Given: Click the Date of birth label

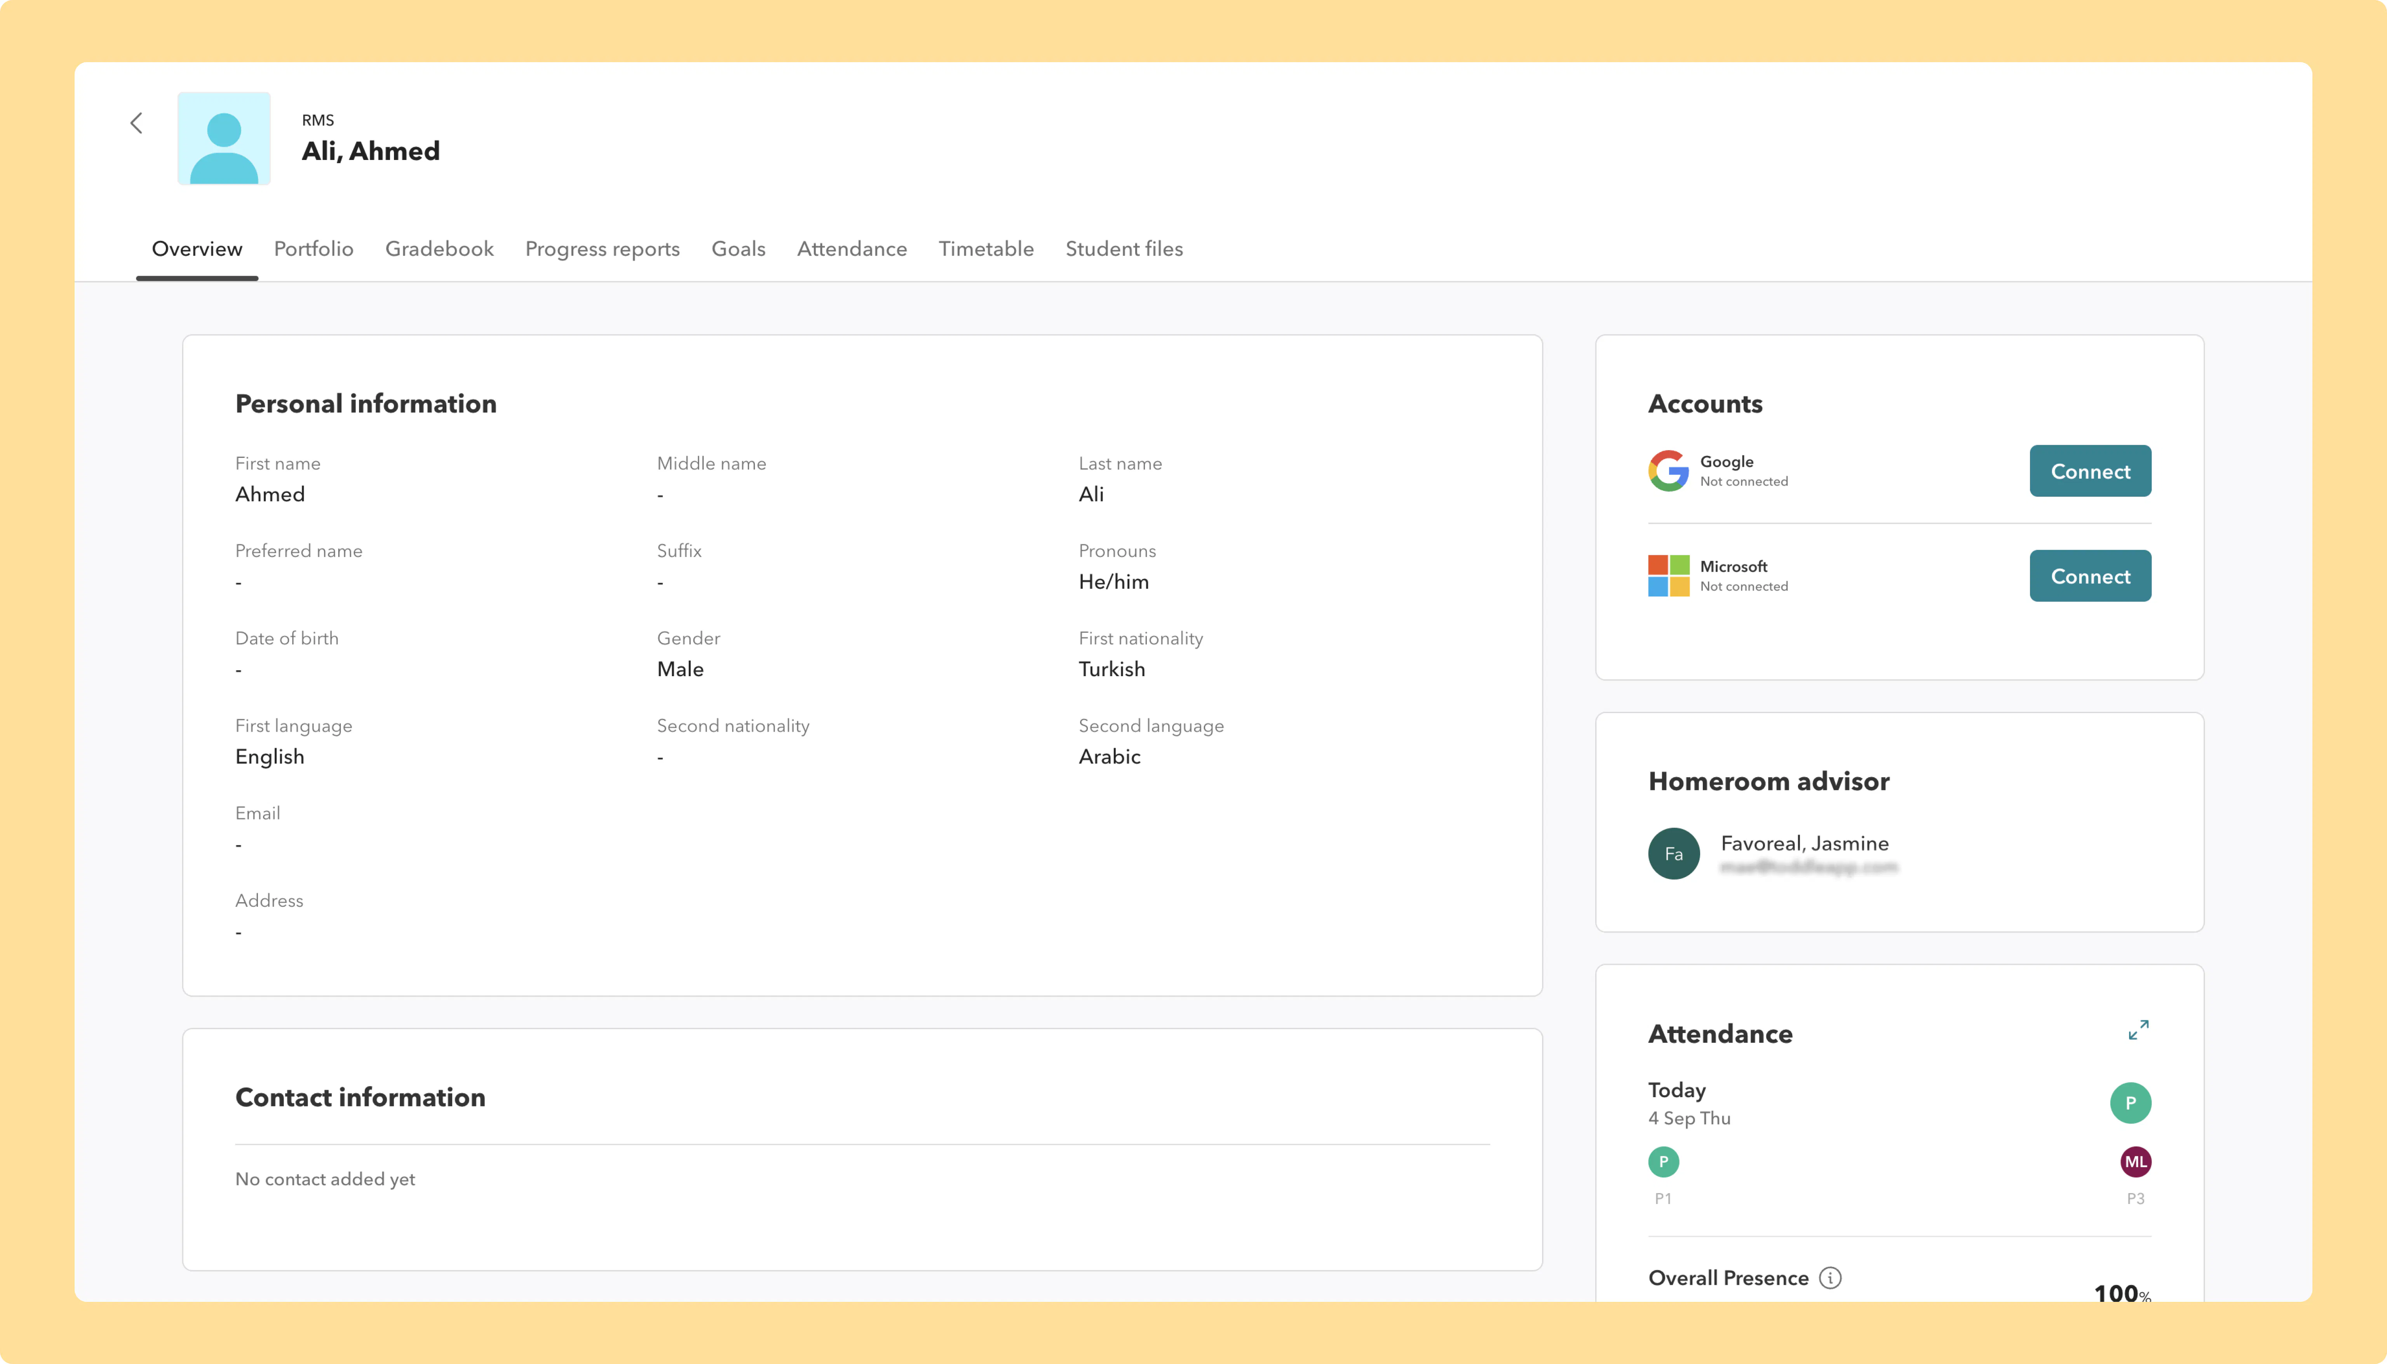Looking at the screenshot, I should [287, 638].
